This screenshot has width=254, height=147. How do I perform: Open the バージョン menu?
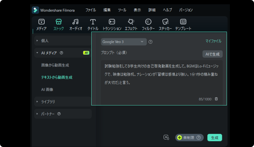[x=186, y=10]
